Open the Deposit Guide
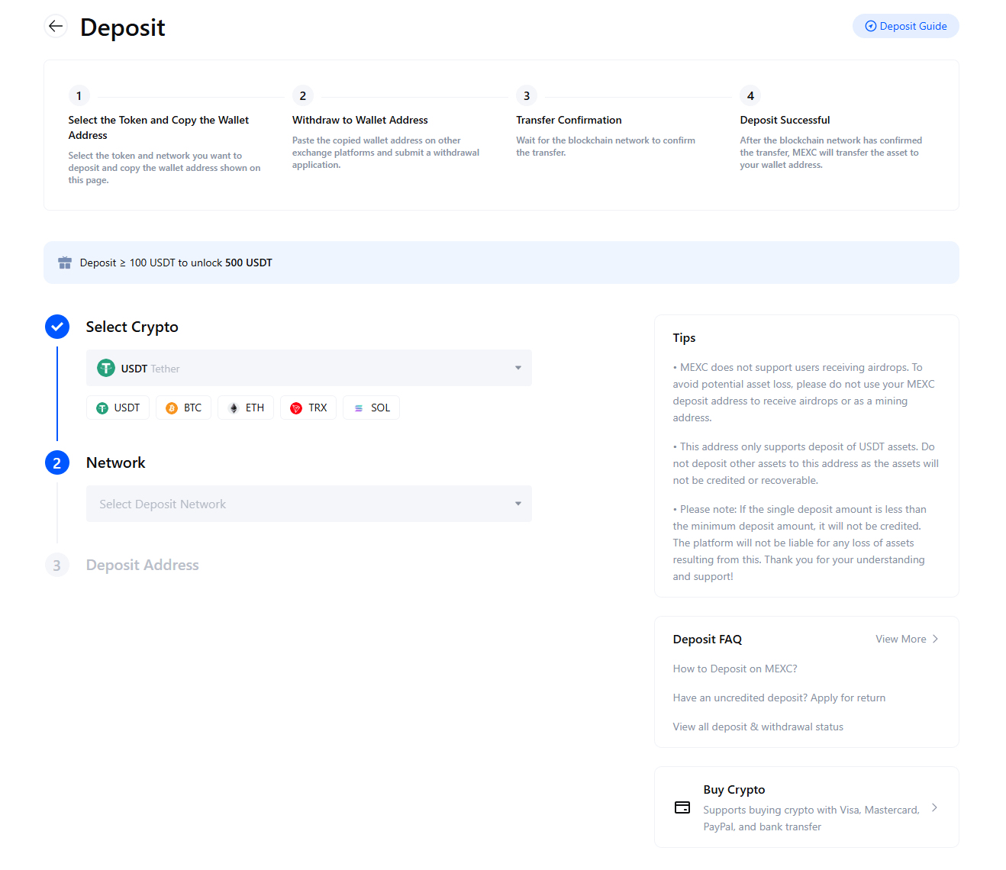Image resolution: width=1006 pixels, height=870 pixels. [x=906, y=25]
